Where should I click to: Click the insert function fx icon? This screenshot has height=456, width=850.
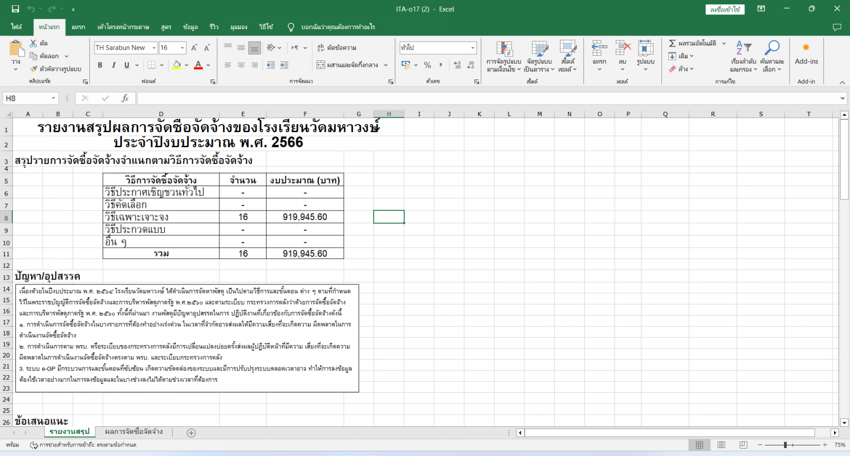[x=125, y=98]
